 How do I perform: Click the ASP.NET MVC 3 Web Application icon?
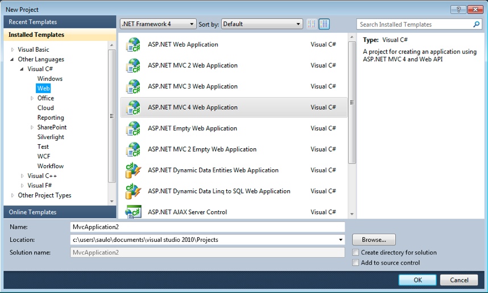pos(133,87)
